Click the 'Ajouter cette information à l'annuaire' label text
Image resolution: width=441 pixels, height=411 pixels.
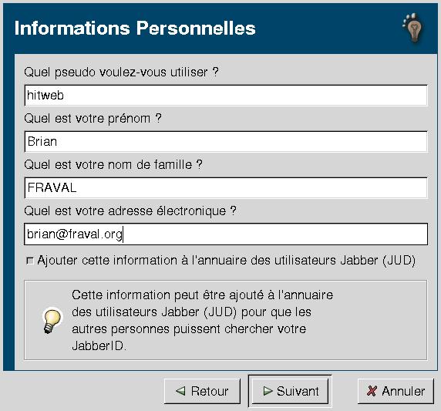pos(226,260)
